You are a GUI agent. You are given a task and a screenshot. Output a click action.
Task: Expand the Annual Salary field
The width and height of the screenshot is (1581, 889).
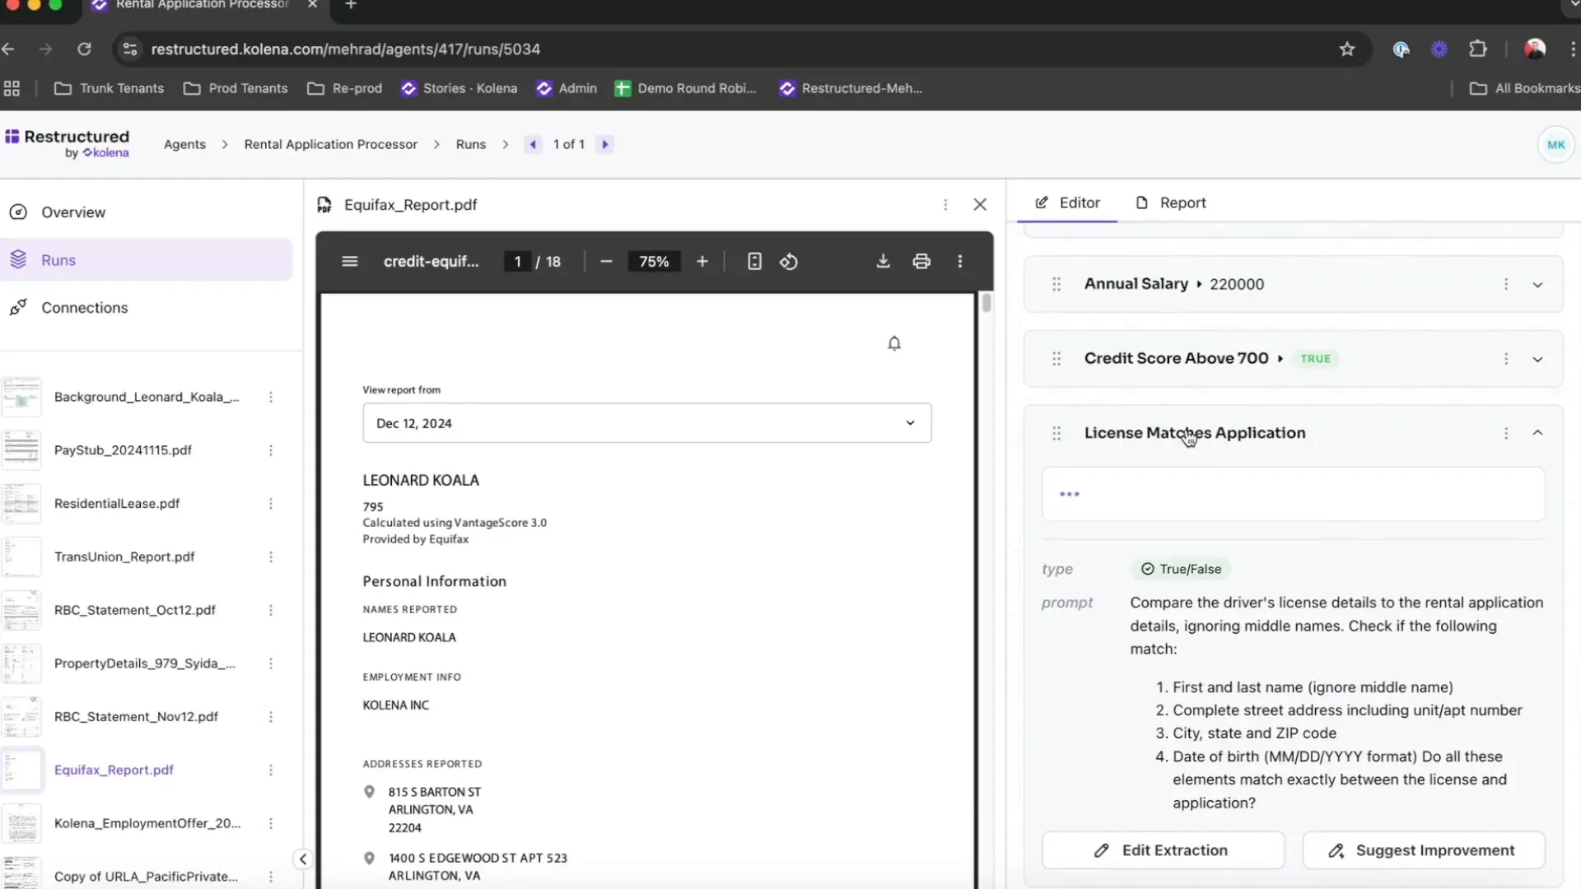(1537, 285)
